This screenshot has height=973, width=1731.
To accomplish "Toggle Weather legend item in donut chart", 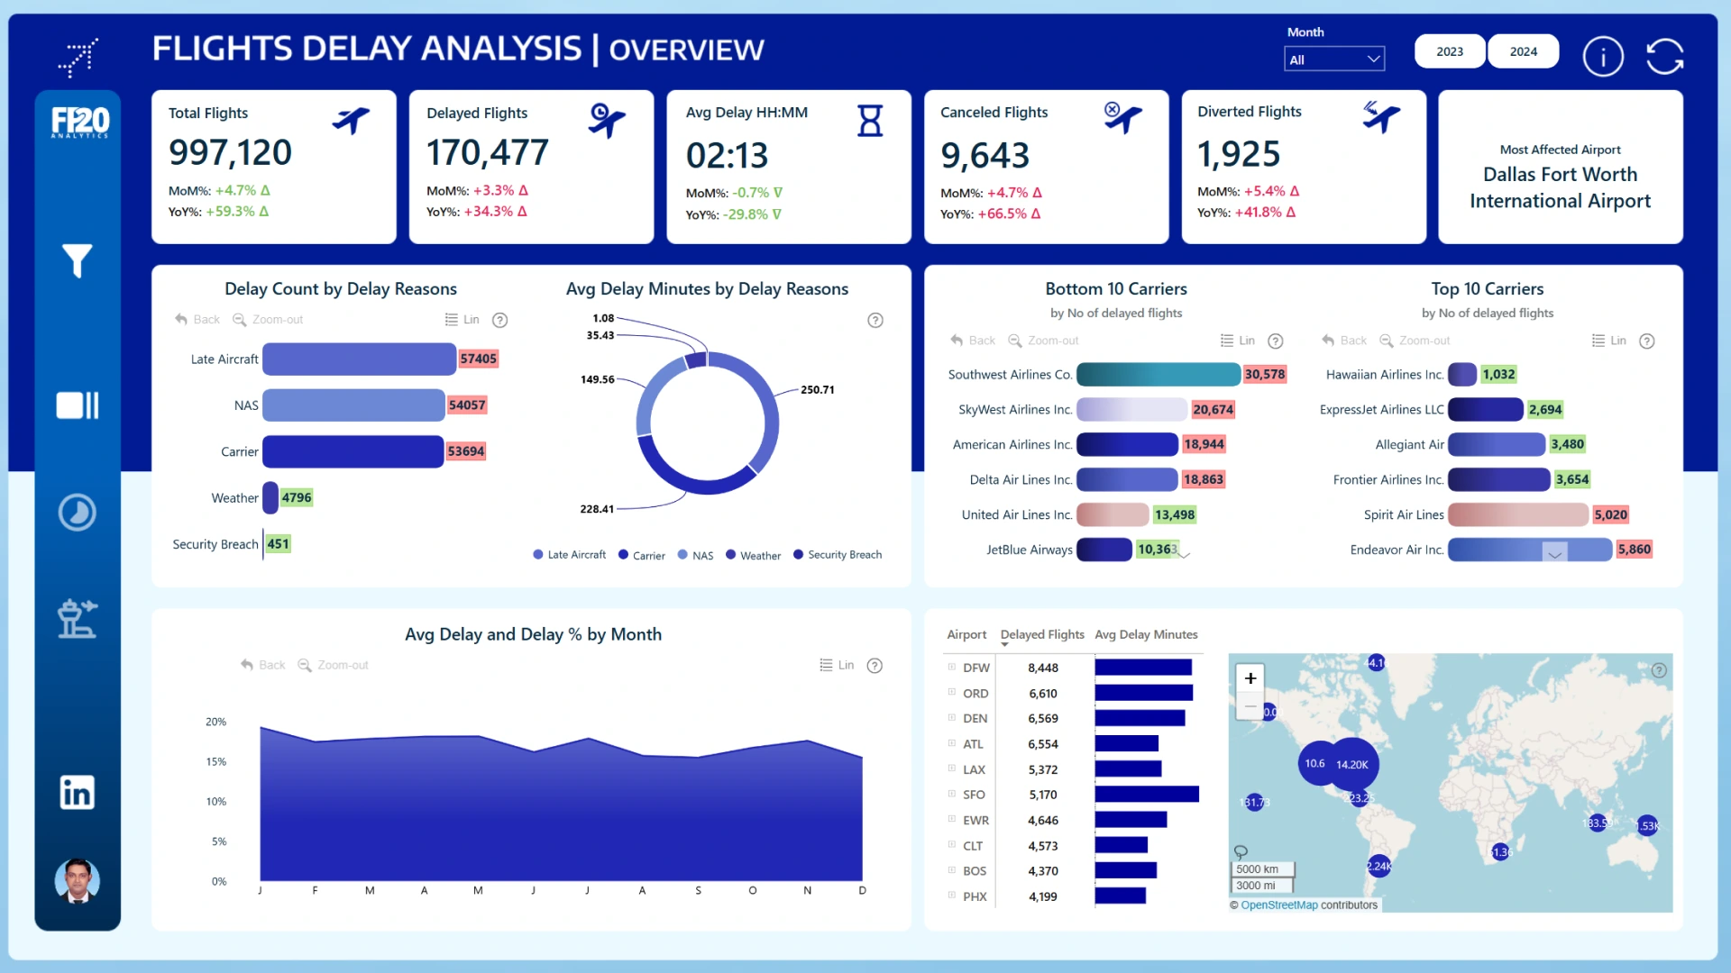I will tap(754, 556).
